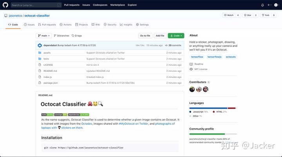Open the plus create-new menu
The image size is (282, 157).
[269, 5]
